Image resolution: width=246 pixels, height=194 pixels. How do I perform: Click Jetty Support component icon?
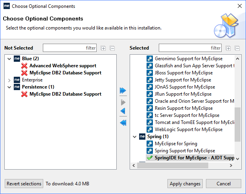150,80
